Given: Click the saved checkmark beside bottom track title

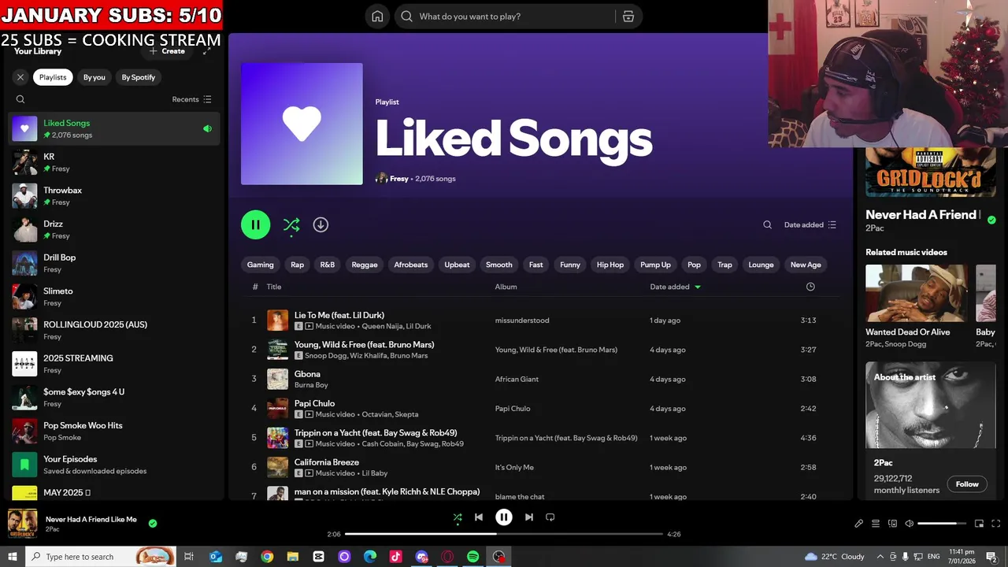Looking at the screenshot, I should pos(153,523).
